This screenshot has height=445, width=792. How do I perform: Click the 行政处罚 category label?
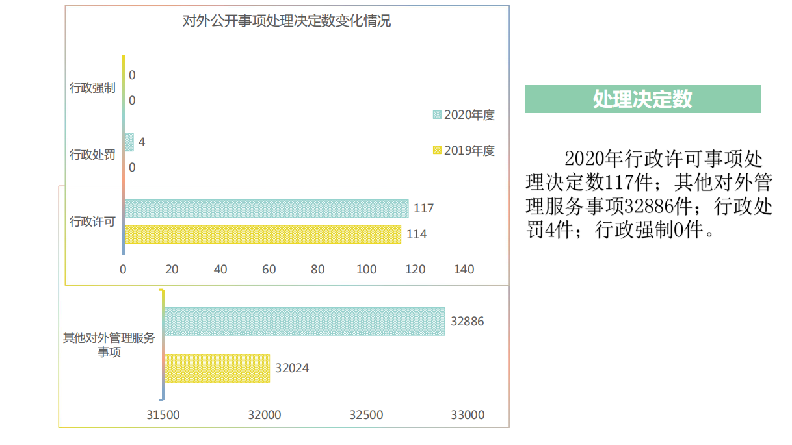(92, 155)
